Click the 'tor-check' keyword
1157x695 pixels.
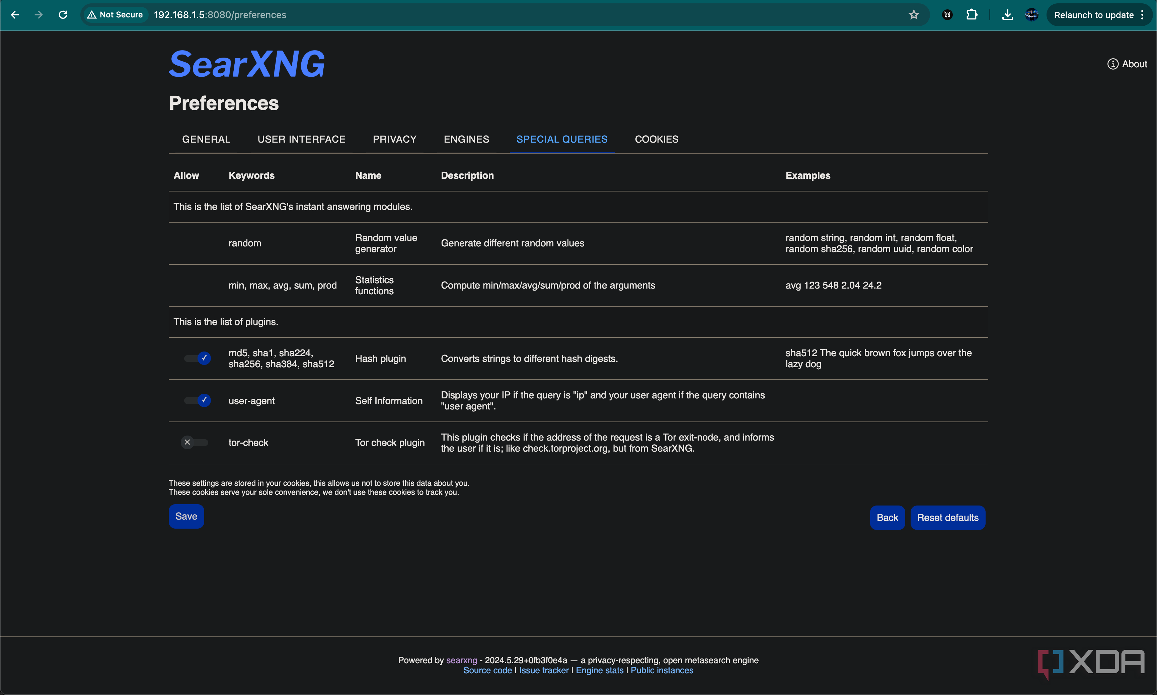(248, 443)
